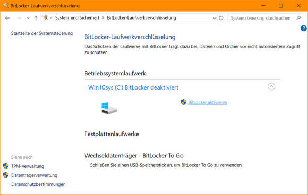Open help via blue question mark
Image resolution: width=308 pixels, height=195 pixels.
(x=303, y=29)
